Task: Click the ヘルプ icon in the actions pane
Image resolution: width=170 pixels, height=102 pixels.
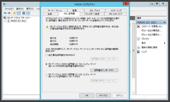Action: (x=138, y=52)
